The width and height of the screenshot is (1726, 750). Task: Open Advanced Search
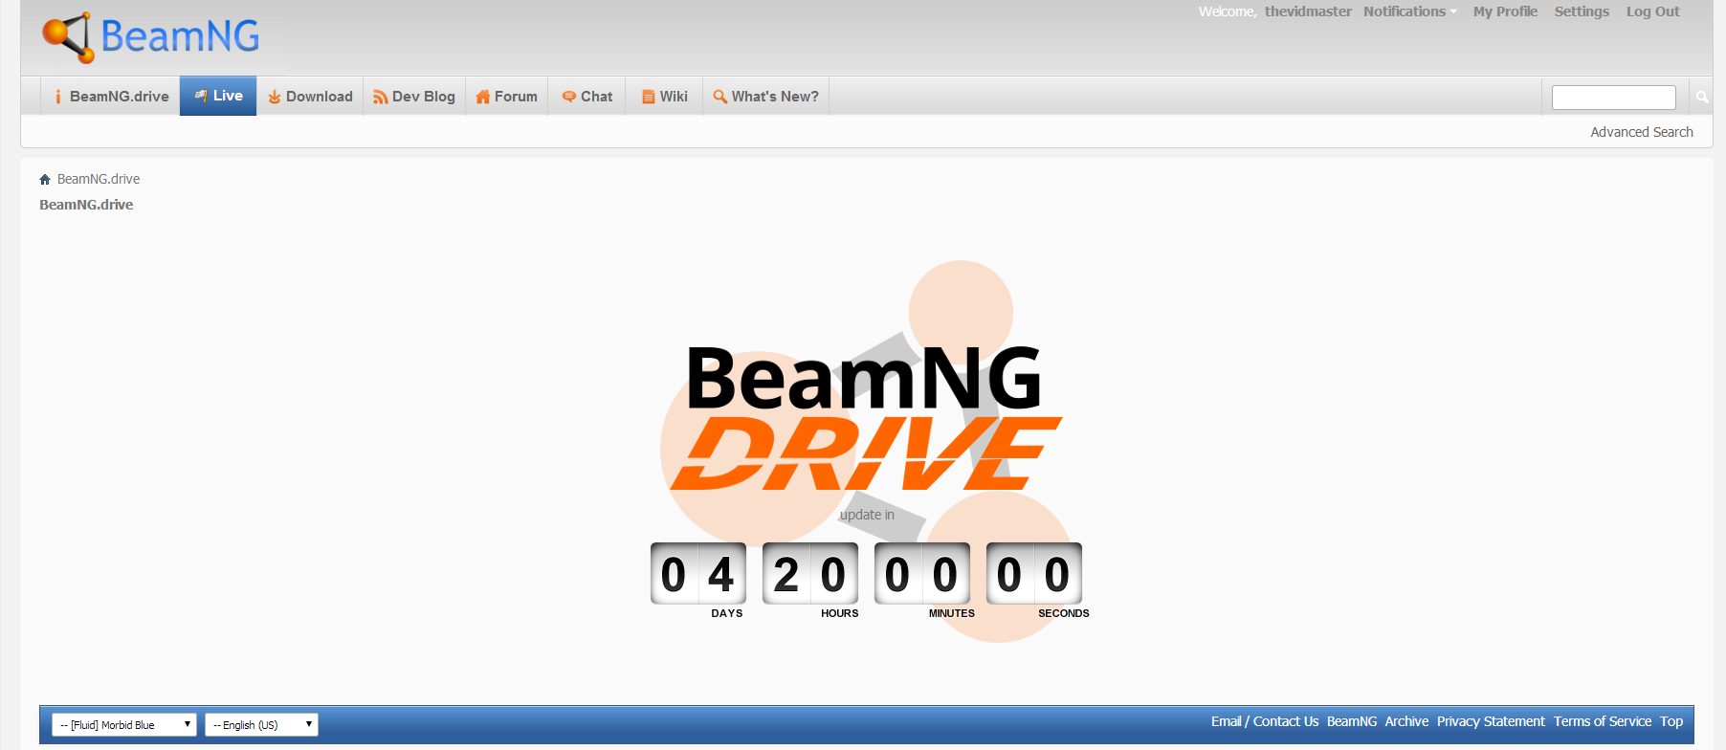[x=1642, y=132]
